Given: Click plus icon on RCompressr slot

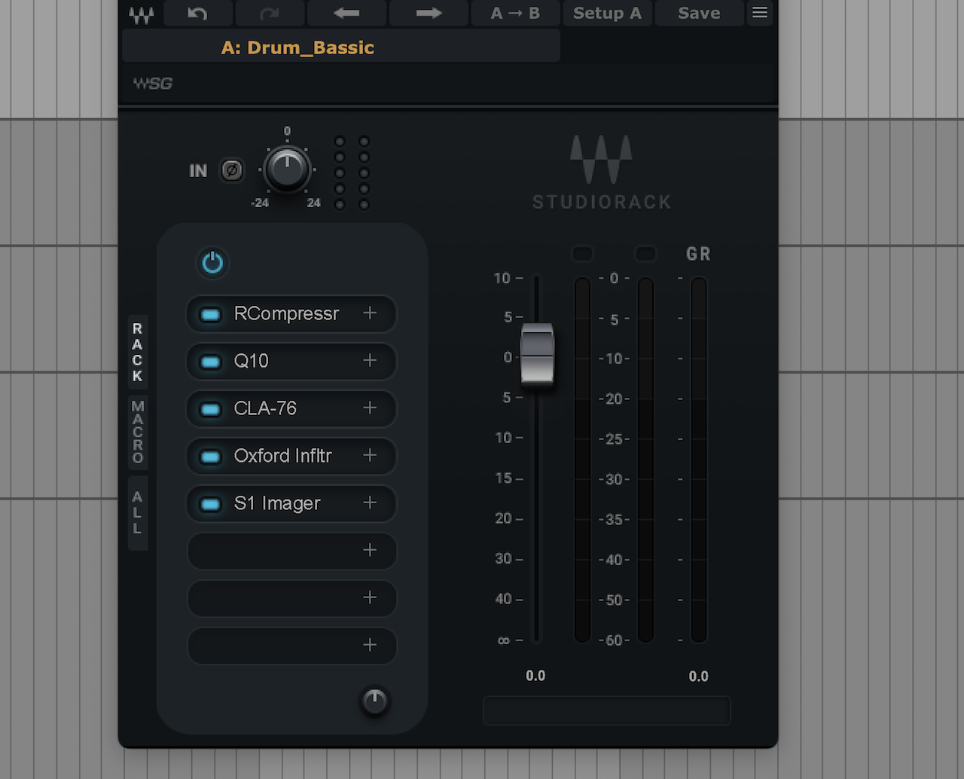Looking at the screenshot, I should (x=370, y=313).
